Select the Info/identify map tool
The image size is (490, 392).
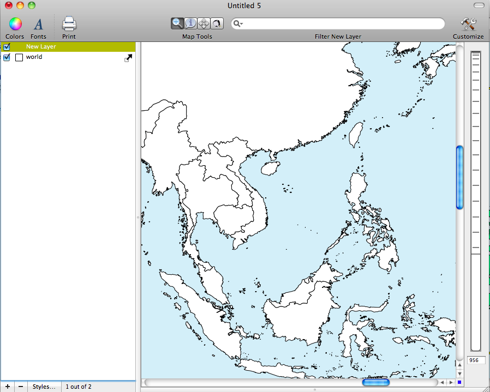point(190,23)
